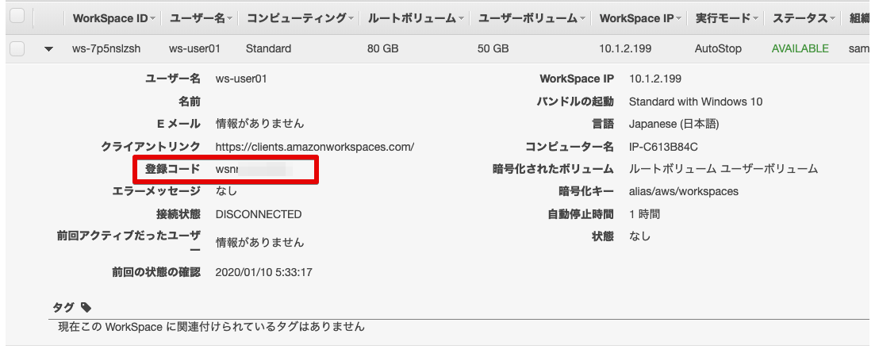Viewport: 879px width, 357px height.
Task: Click encrypted volumes value ルートボリューム ユーザーボリューム
Action: pyautogui.click(x=724, y=169)
